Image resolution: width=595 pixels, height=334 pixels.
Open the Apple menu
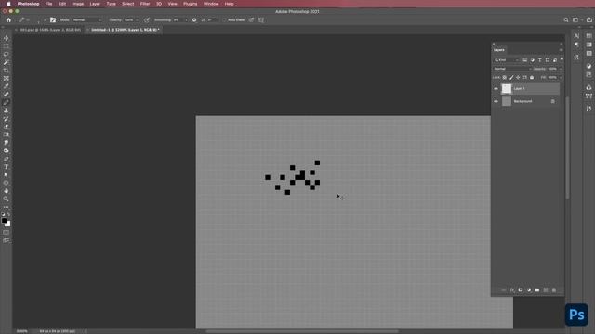point(8,4)
